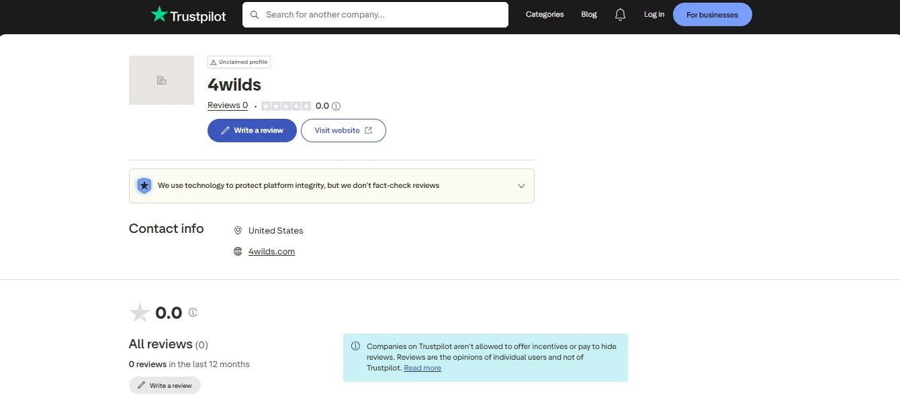
Task: Click the Read more link
Action: [x=422, y=368]
